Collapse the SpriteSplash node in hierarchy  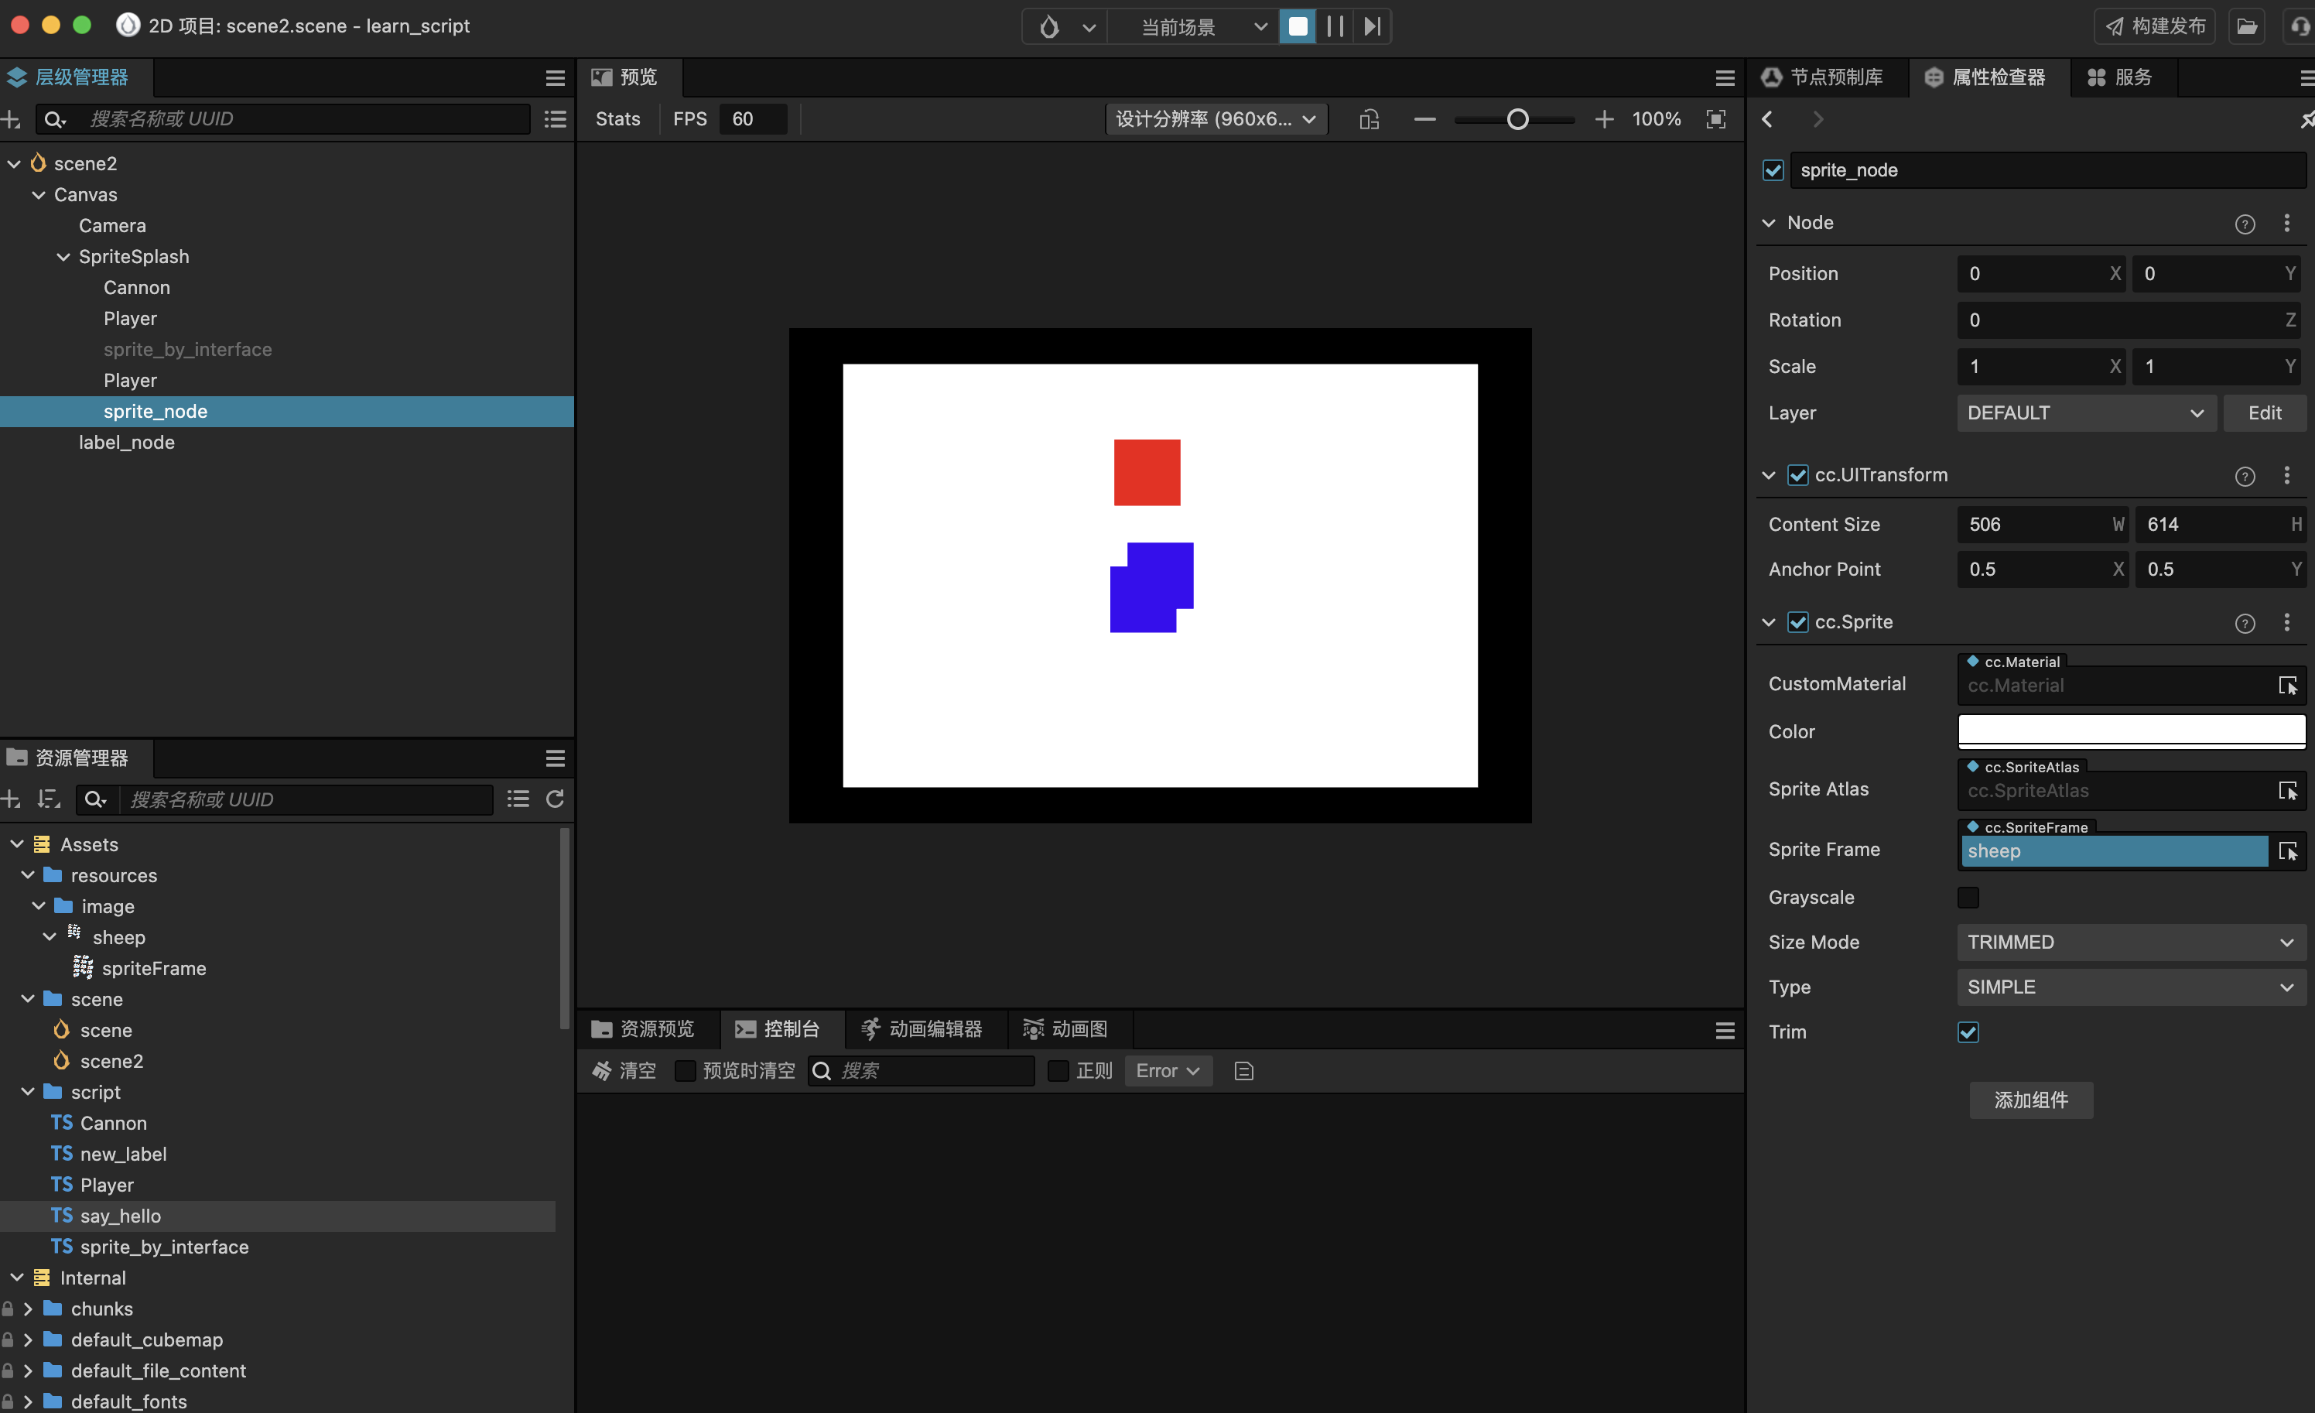[x=63, y=256]
